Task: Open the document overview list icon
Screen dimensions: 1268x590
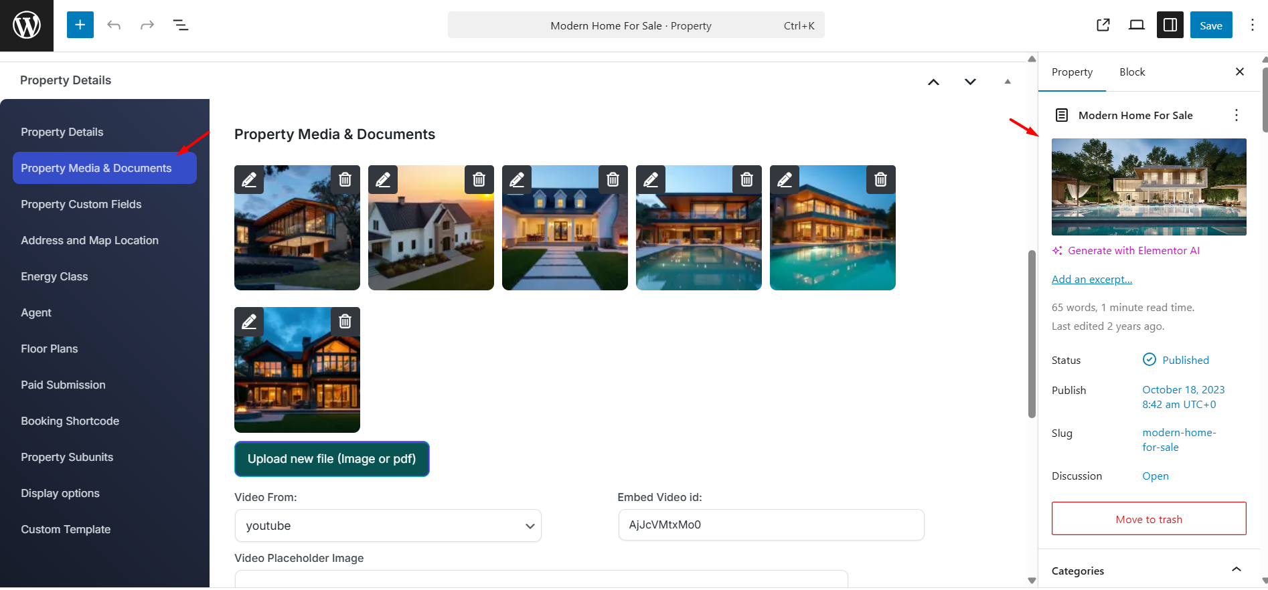Action: coord(181,25)
